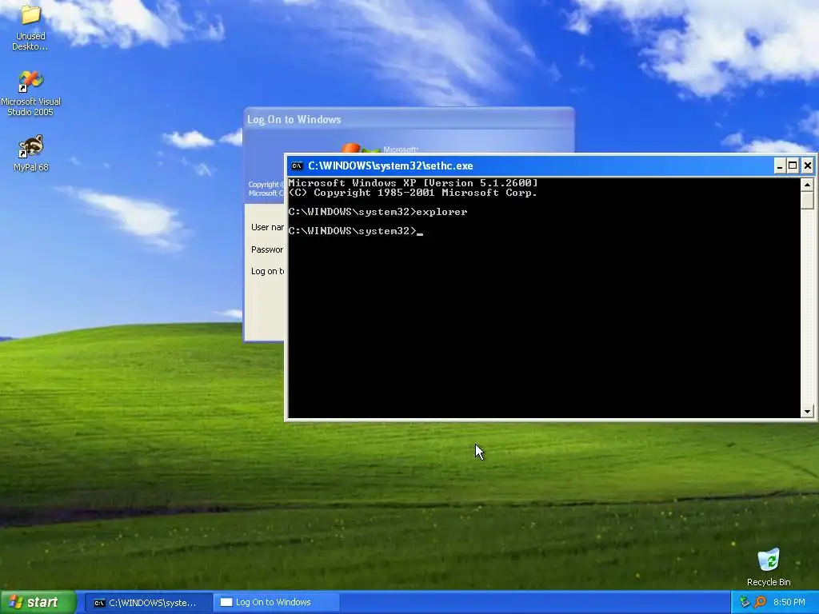Minimize the sethc.exe command window
The height and width of the screenshot is (614, 819).
click(x=779, y=166)
